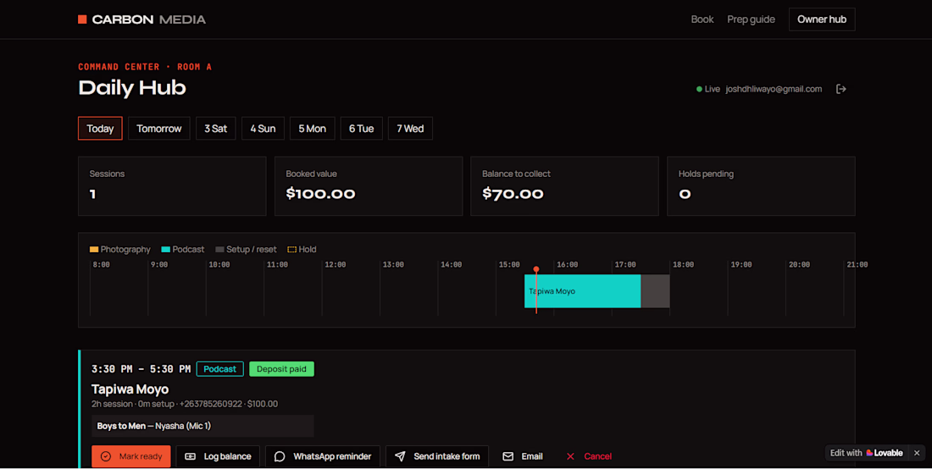Click the red X Cancel icon

click(x=570, y=456)
